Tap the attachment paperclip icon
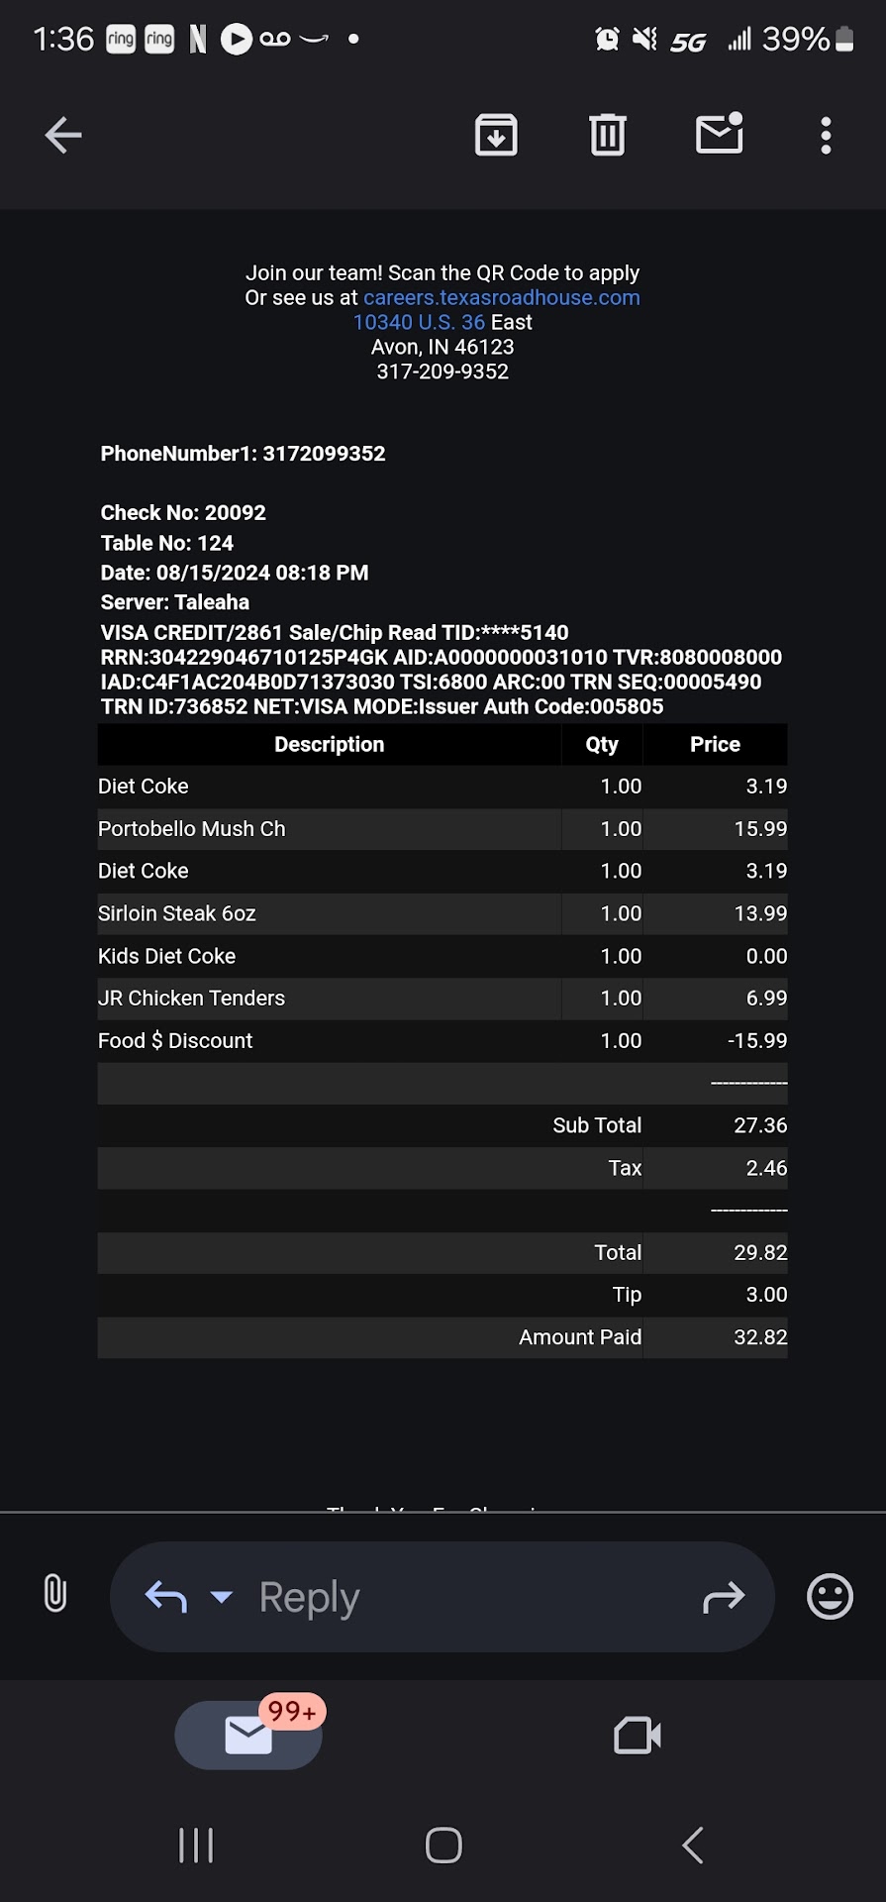Viewport: 886px width, 1902px height. click(55, 1594)
